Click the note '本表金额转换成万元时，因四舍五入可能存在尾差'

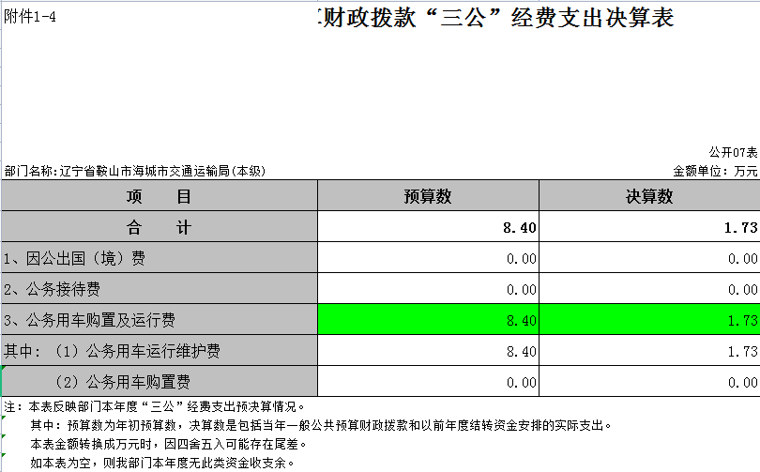[x=169, y=444]
